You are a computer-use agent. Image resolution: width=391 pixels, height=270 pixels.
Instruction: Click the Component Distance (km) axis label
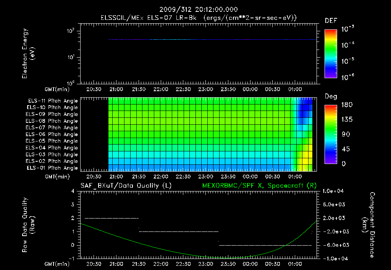point(368,225)
